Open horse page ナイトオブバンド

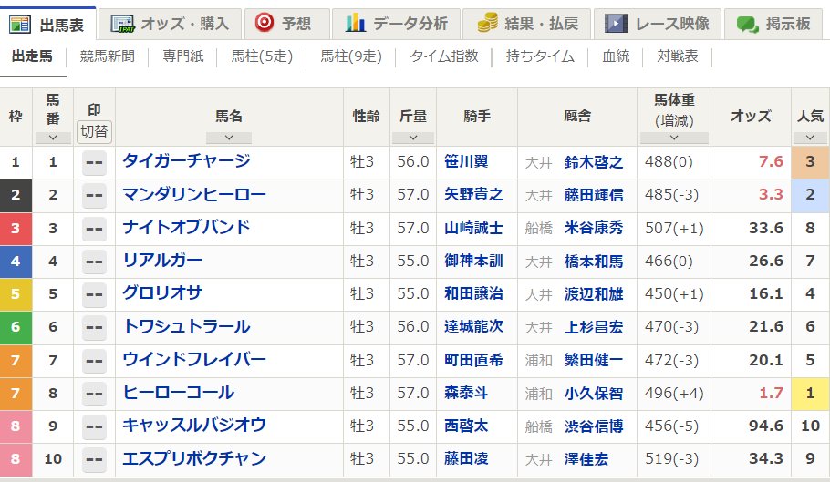186,227
